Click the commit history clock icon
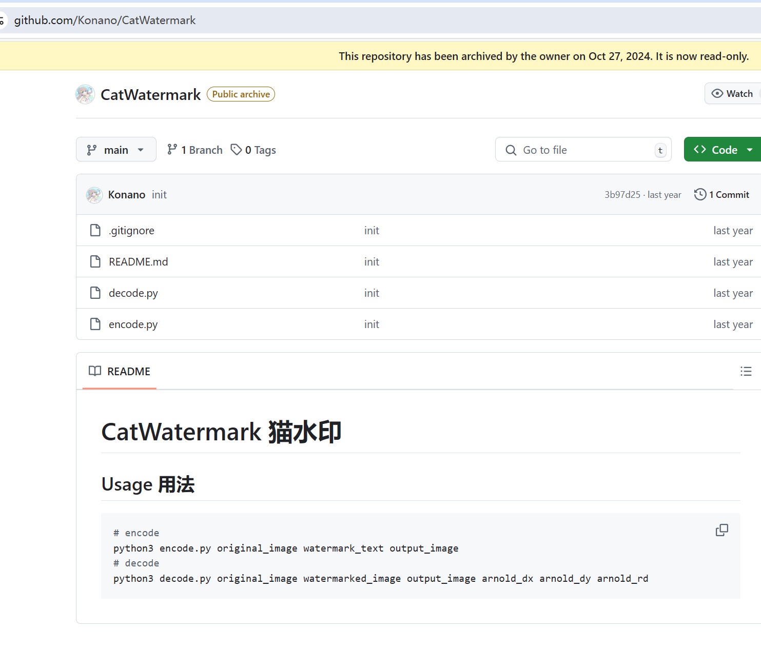This screenshot has height=651, width=761. click(x=700, y=195)
